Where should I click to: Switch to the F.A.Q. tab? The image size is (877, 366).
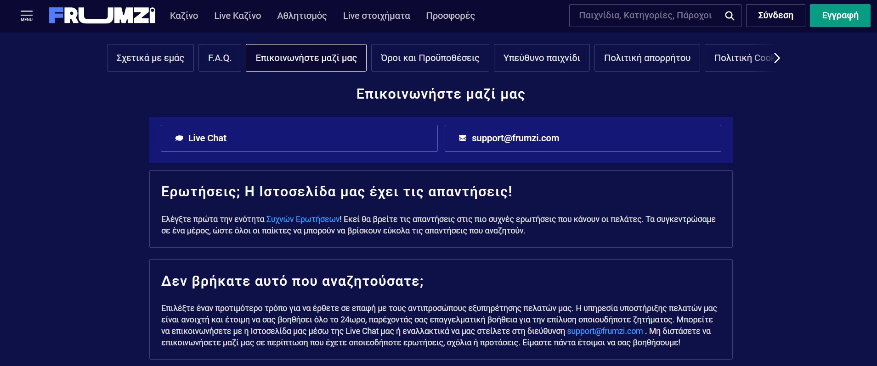tap(220, 58)
